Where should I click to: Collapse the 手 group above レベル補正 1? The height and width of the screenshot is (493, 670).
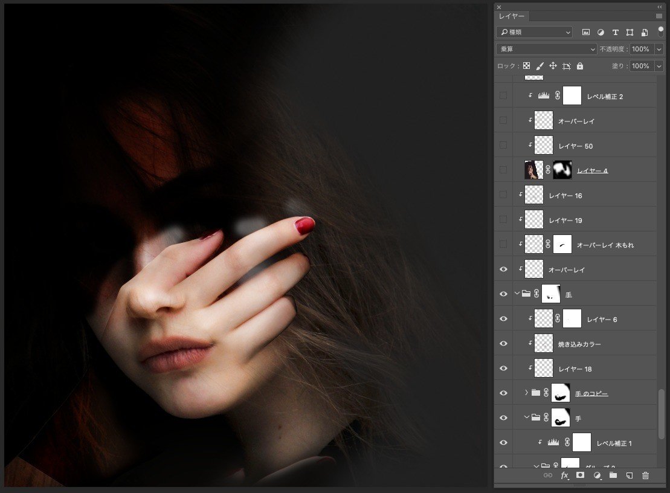click(526, 417)
